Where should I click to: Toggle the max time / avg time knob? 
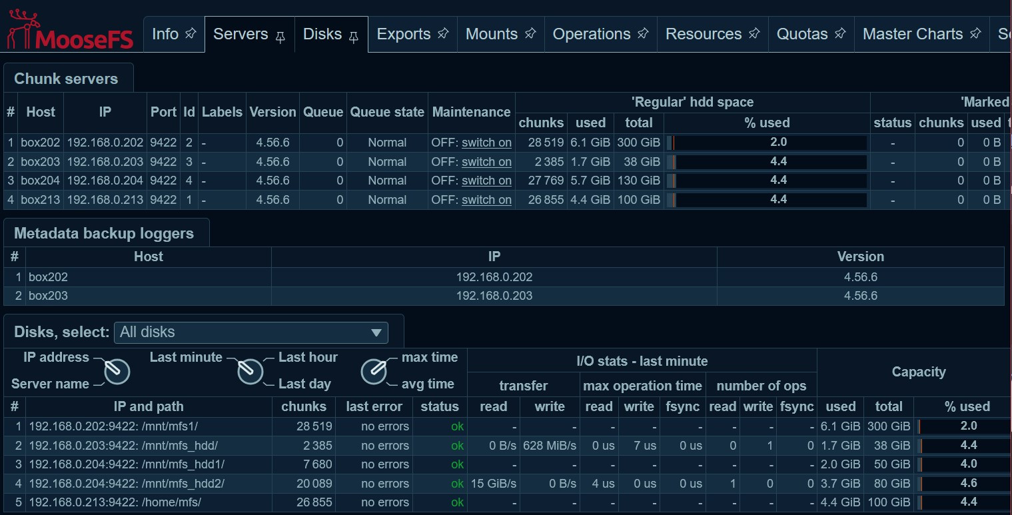pos(374,371)
